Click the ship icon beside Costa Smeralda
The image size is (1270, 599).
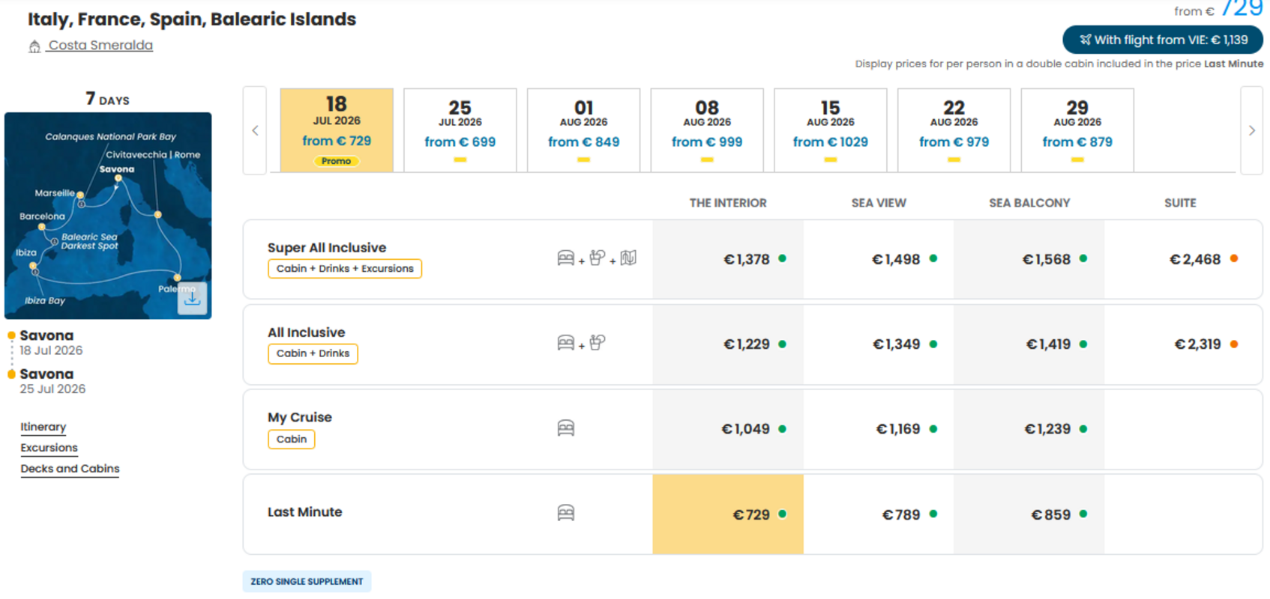point(34,46)
